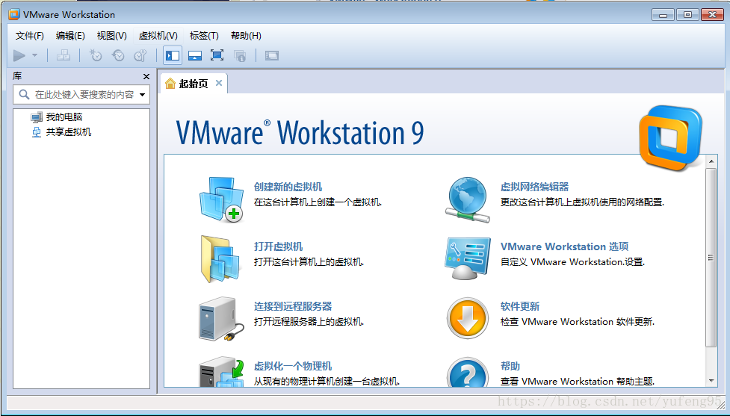Click the home page vertical scrollbar thumb
The height and width of the screenshot is (416, 730).
[x=711, y=258]
